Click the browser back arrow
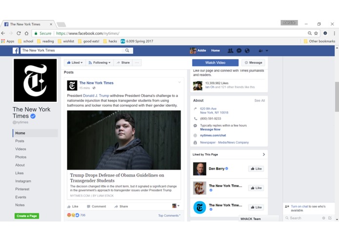Image resolution: width=339 pixels, height=241 pixels. [3, 33]
